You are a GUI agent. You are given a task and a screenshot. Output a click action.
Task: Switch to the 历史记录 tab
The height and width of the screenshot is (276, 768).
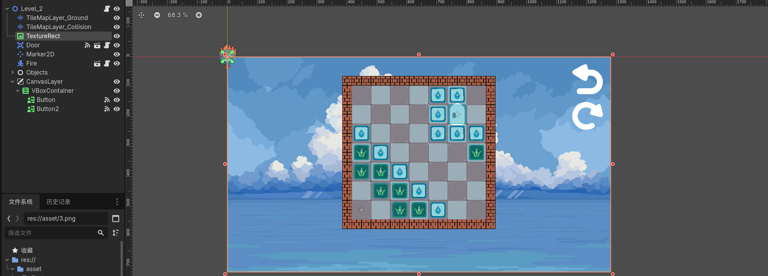point(59,202)
